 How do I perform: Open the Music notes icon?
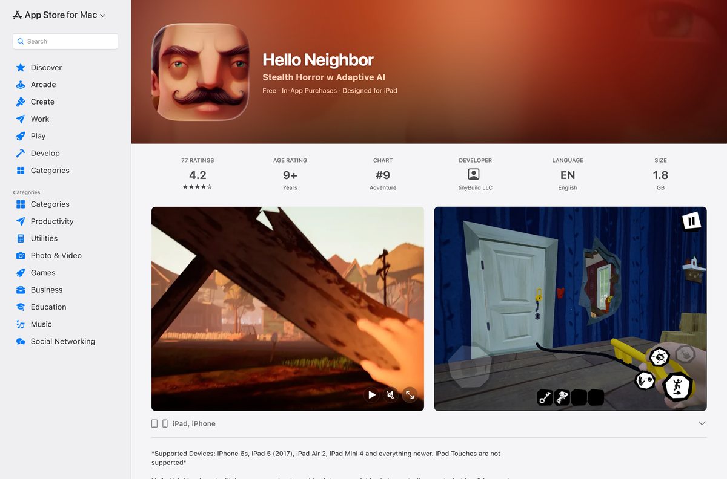click(21, 324)
